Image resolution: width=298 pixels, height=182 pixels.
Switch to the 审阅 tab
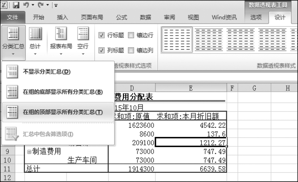tap(169, 17)
